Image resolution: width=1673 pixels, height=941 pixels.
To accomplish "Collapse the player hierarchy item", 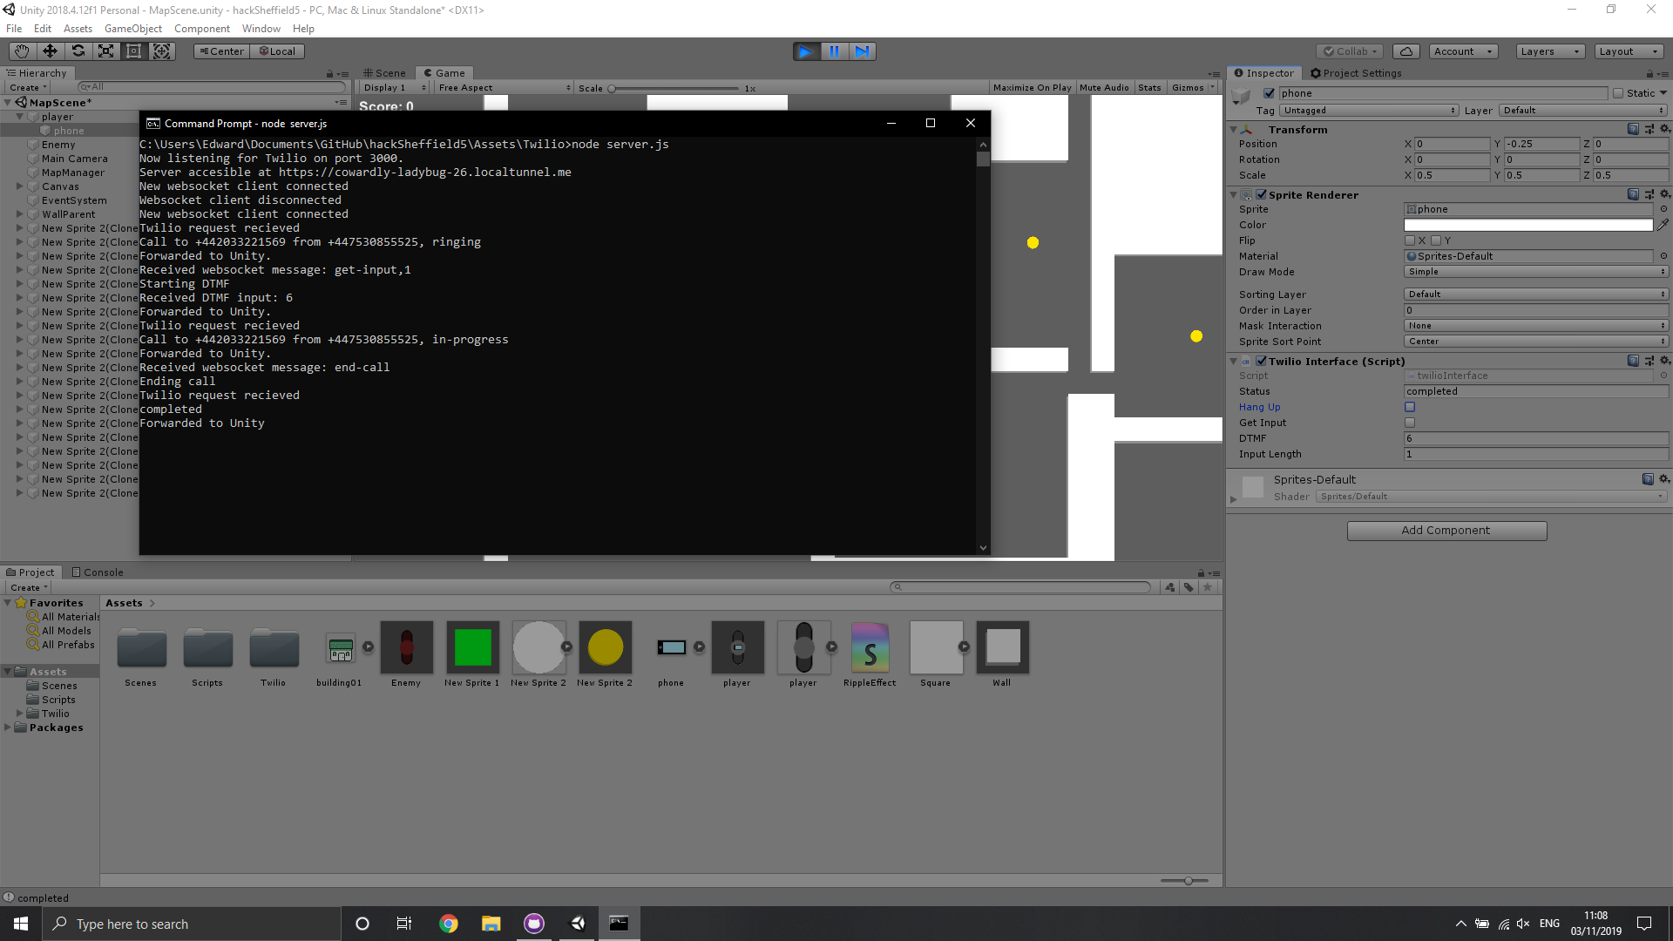I will click(19, 117).
